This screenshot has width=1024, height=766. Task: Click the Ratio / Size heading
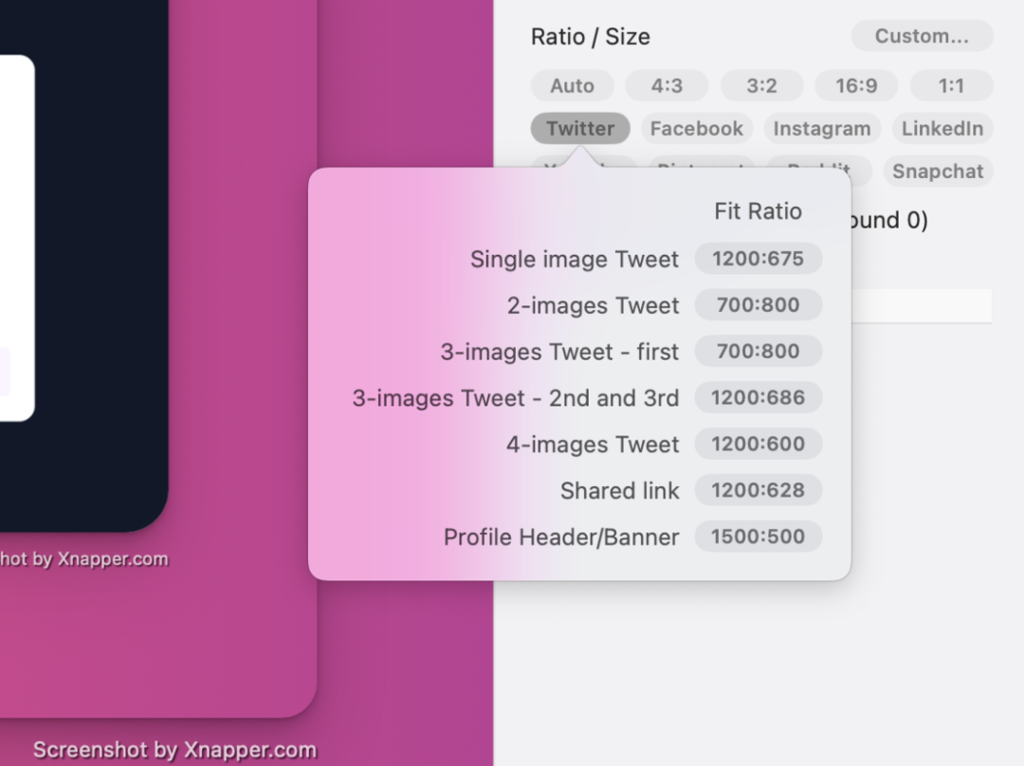pyautogui.click(x=591, y=37)
